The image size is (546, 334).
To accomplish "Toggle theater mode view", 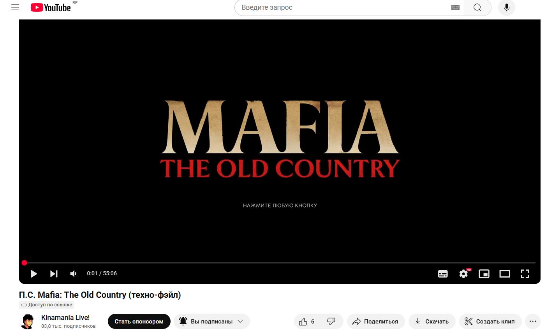I will (505, 274).
